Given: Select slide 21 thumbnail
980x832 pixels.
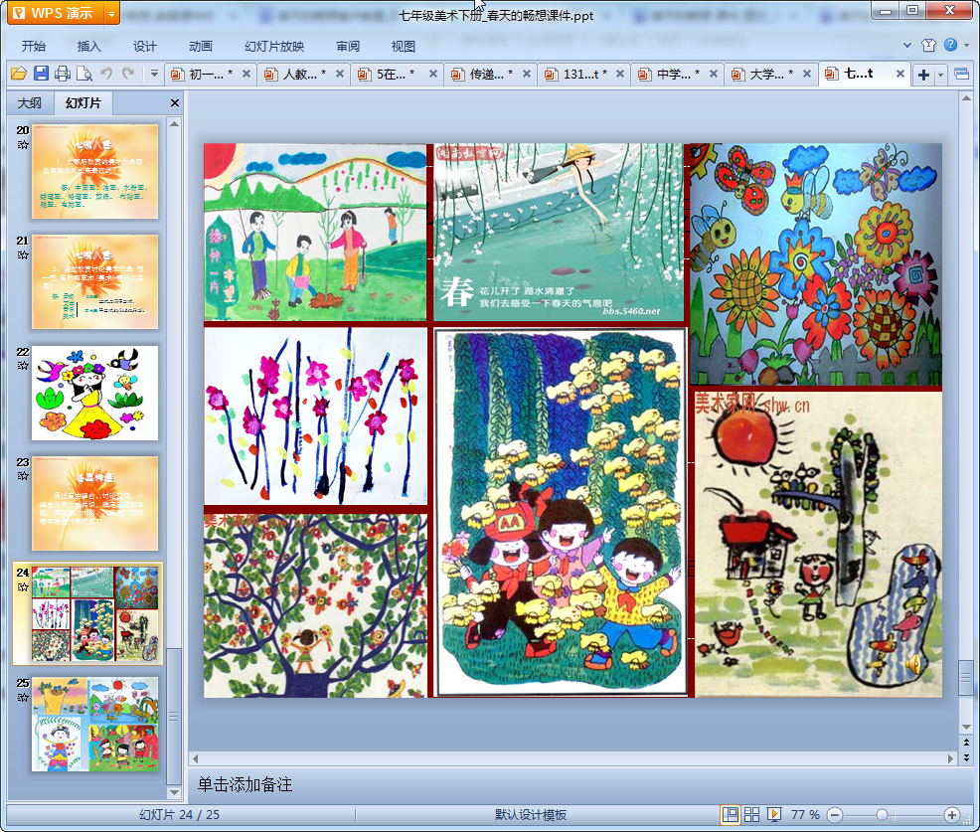Looking at the screenshot, I should [x=95, y=282].
